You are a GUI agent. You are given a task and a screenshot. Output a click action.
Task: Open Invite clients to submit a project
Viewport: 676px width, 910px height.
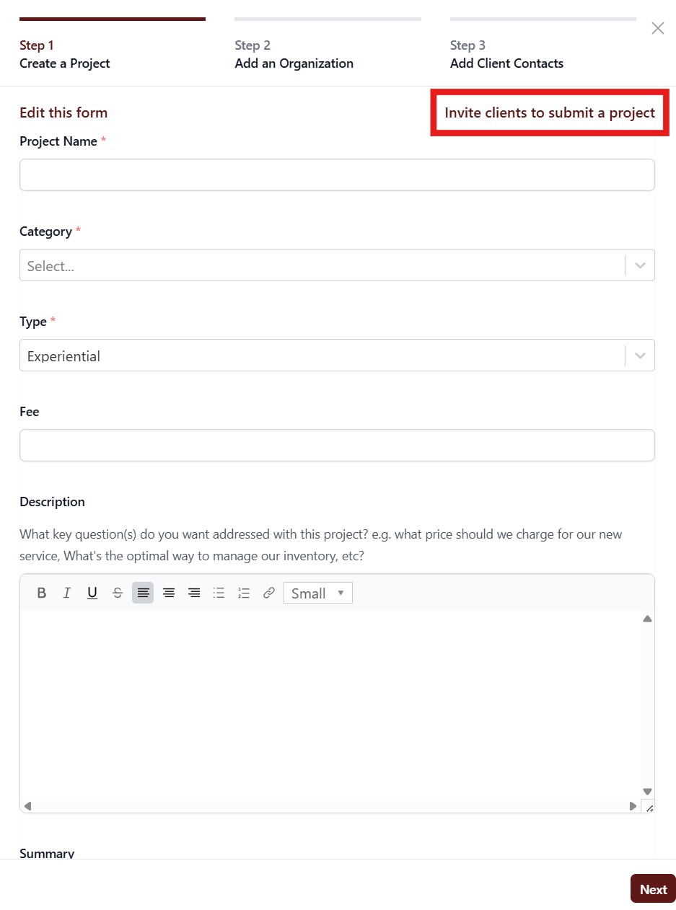pos(550,112)
